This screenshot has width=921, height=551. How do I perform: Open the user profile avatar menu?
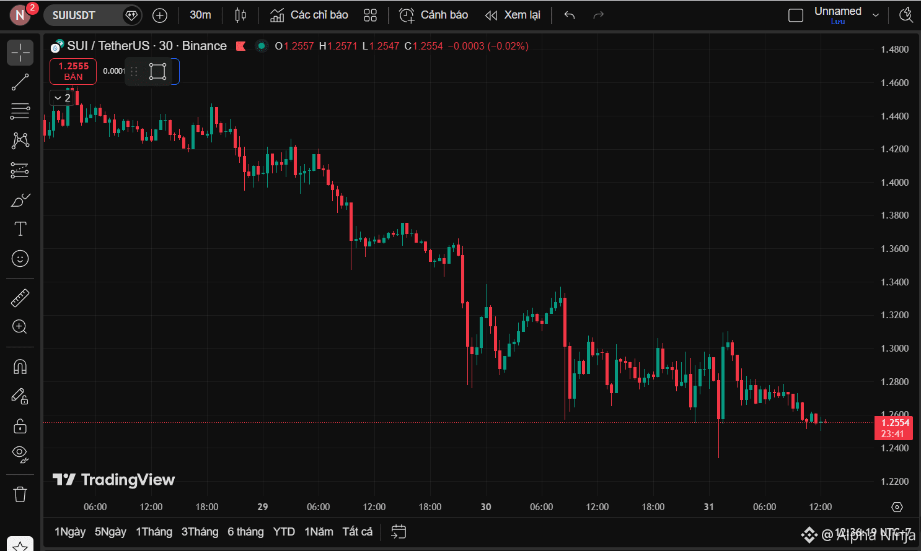(x=20, y=15)
